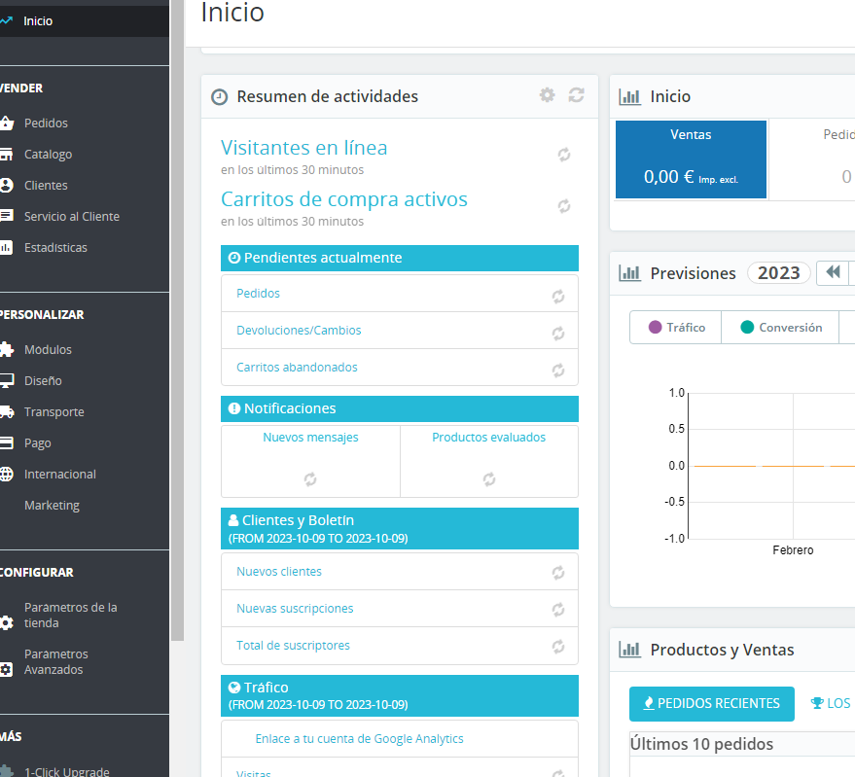Open Nuevas suscripciones link
The image size is (855, 777).
[x=295, y=609]
